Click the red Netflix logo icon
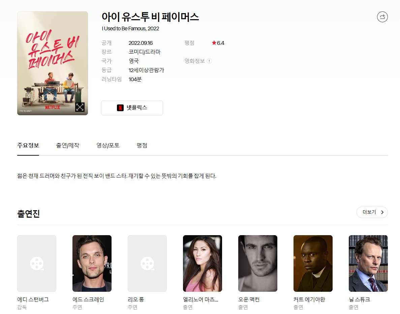The image size is (400, 314). tap(120, 108)
